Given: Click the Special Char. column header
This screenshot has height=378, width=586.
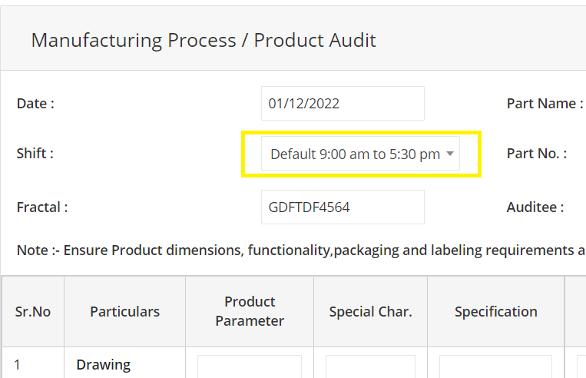Looking at the screenshot, I should (x=370, y=311).
